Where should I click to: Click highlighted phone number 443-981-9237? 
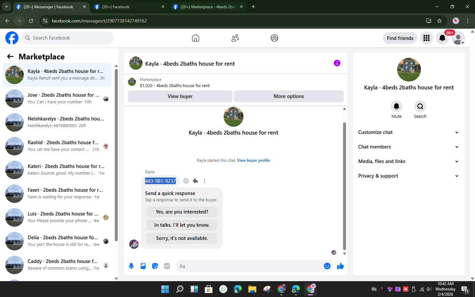[160, 181]
